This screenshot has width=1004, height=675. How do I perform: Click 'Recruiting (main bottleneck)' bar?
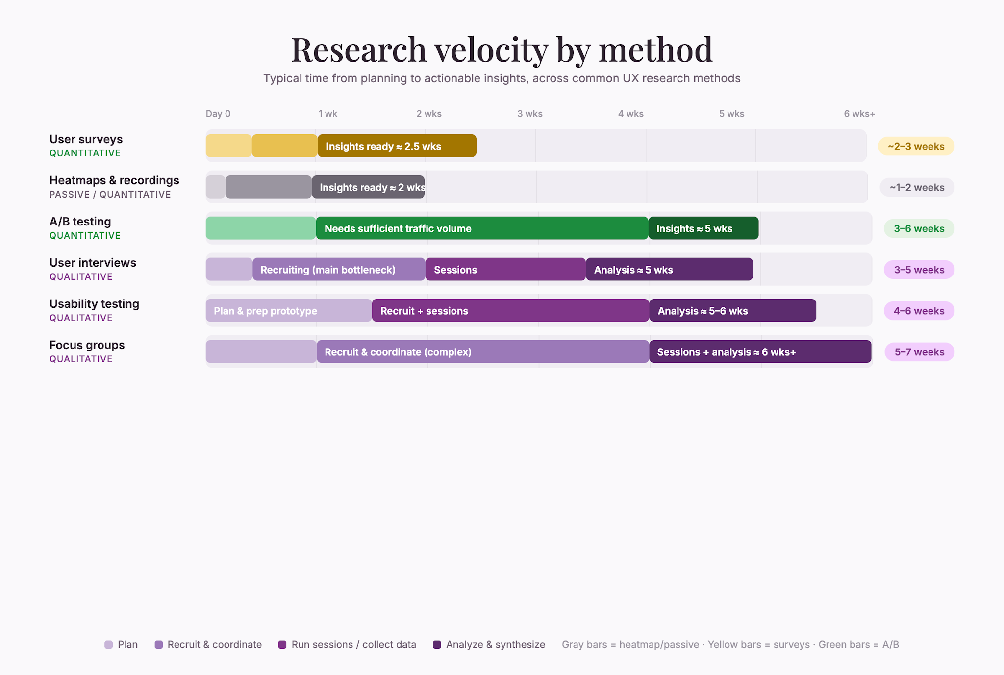tap(339, 269)
